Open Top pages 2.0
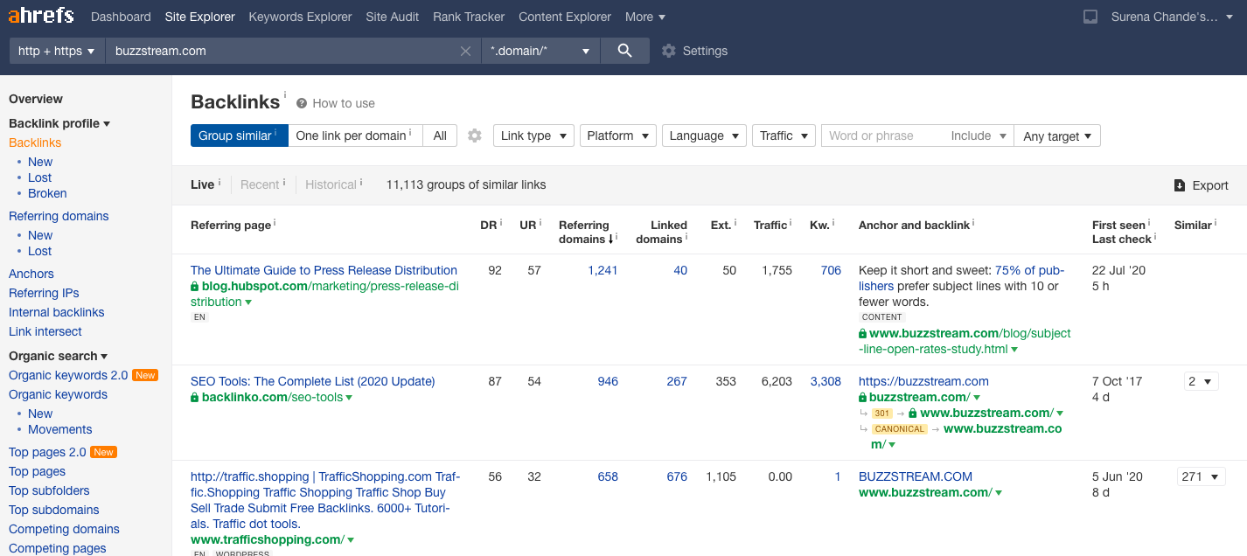This screenshot has height=556, width=1247. 47,452
